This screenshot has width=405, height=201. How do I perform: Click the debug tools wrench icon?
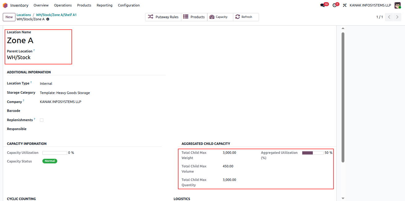pyautogui.click(x=345, y=5)
